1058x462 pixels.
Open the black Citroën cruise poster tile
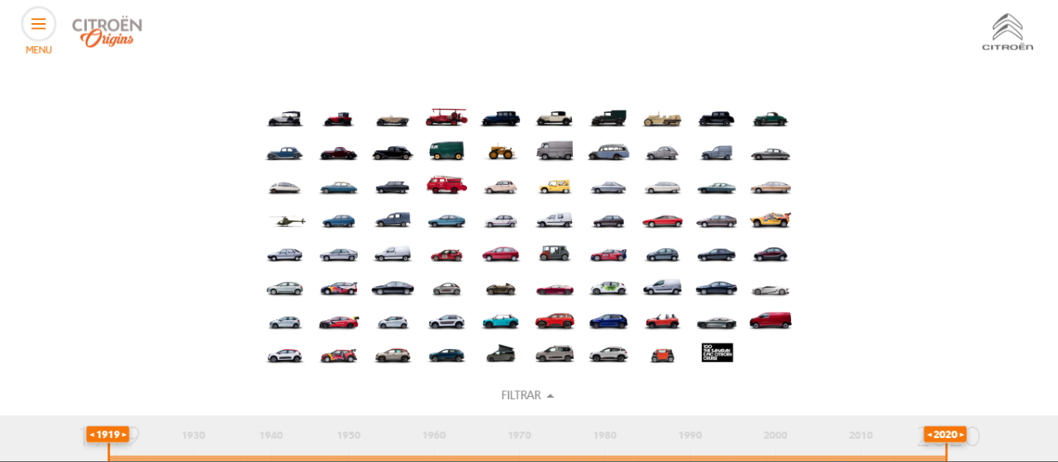click(717, 353)
